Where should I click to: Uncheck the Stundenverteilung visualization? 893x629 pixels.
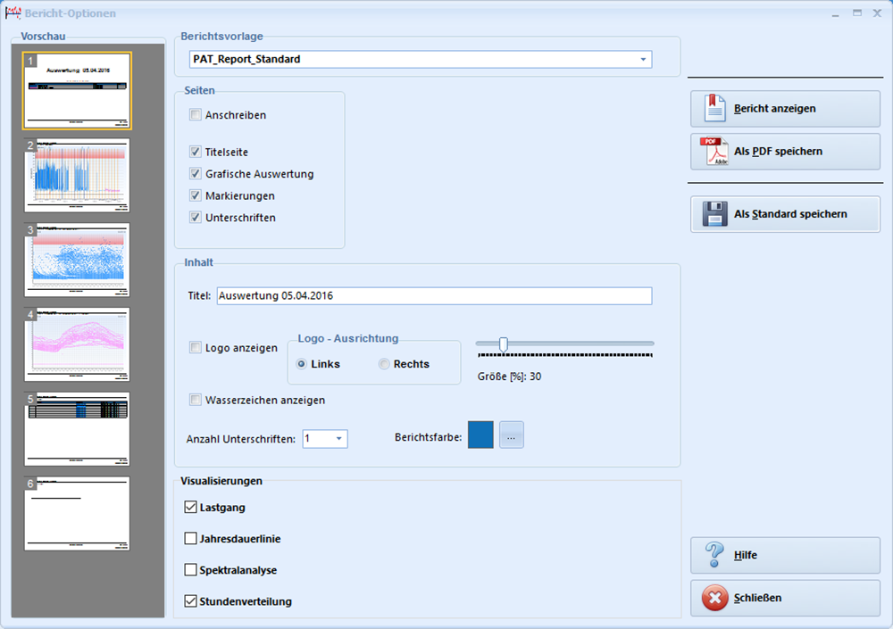[x=191, y=601]
